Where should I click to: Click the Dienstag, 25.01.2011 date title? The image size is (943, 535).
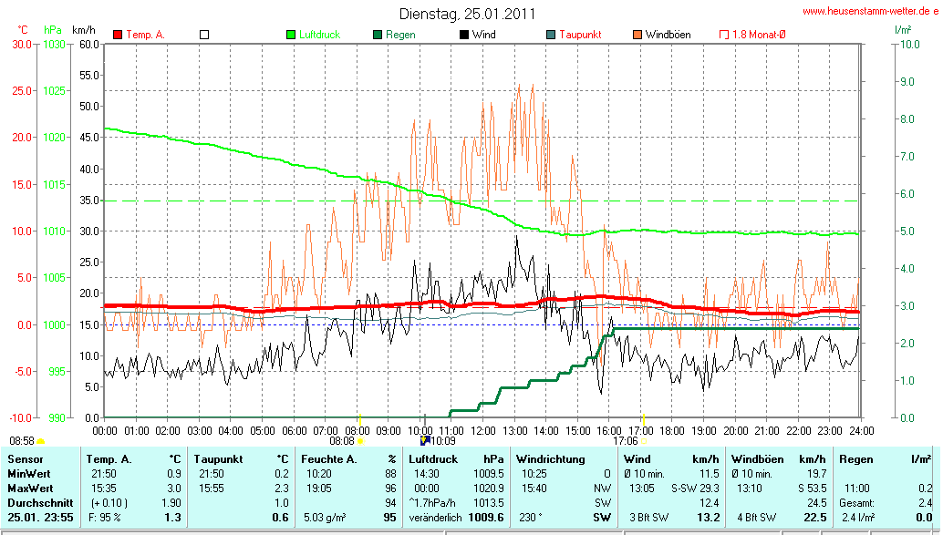coord(467,14)
